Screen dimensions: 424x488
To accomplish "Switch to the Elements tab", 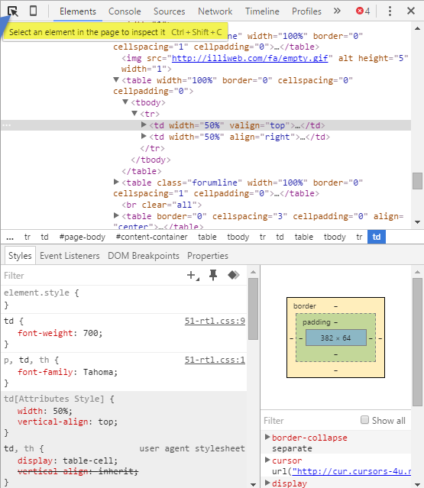I will coord(78,11).
